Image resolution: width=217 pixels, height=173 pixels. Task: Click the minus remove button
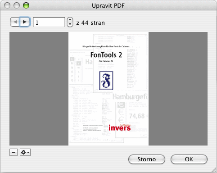[14, 152]
